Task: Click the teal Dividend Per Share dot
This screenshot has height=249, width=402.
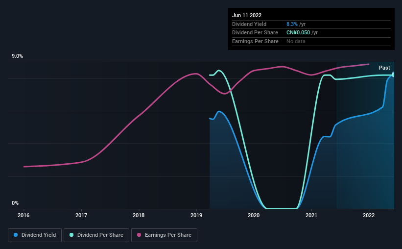Action: (71, 235)
